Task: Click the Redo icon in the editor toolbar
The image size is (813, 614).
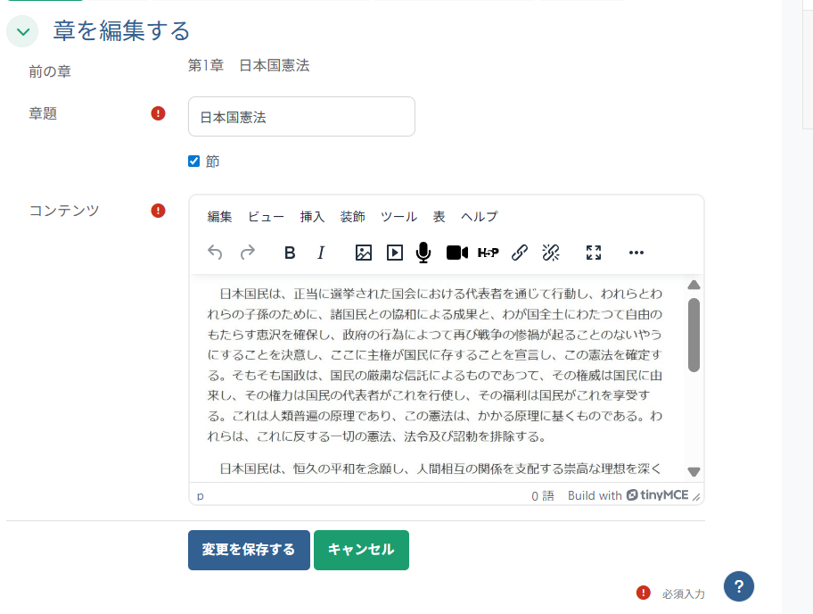Action: [x=248, y=253]
